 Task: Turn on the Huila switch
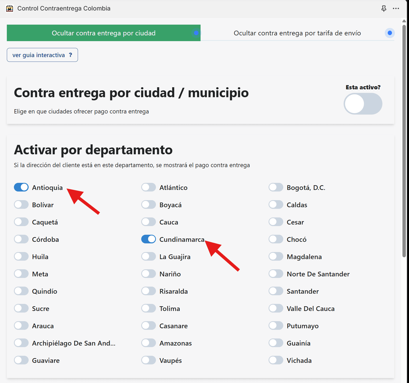[21, 256]
